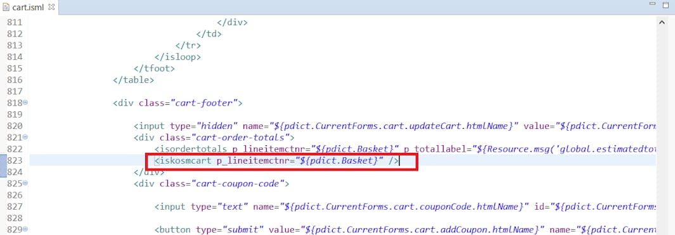Click the vertical scrollbar up arrow

click(662, 22)
